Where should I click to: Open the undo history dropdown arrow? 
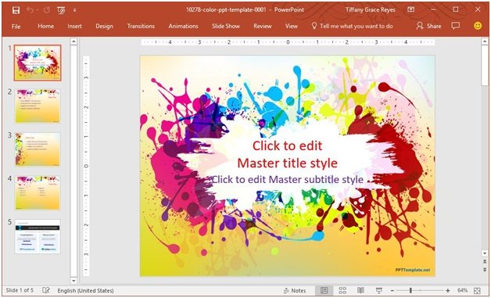tap(38, 10)
